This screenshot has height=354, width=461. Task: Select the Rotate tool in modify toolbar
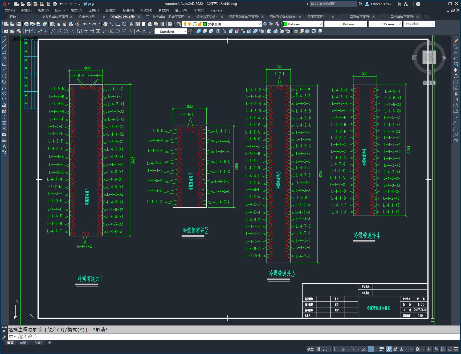(x=456, y=76)
